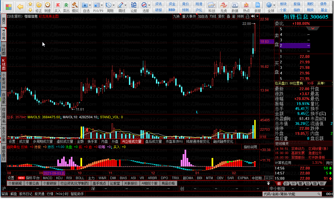Toggle 预测 forecast overlay
This screenshot has width=335, height=199.
[x=241, y=16]
